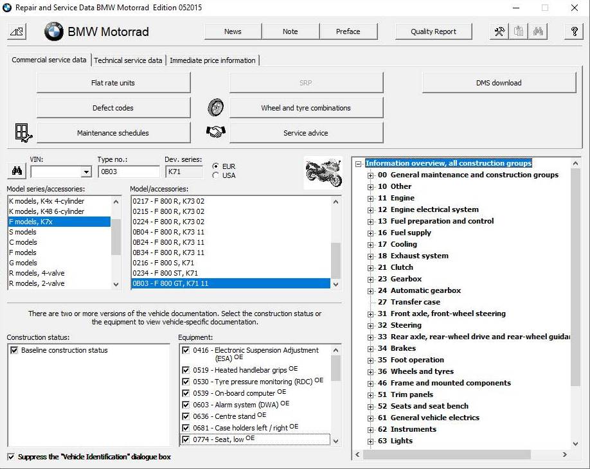
Task: Click the tyre icon next to Wheel and tyre combinations
Action: tap(215, 107)
